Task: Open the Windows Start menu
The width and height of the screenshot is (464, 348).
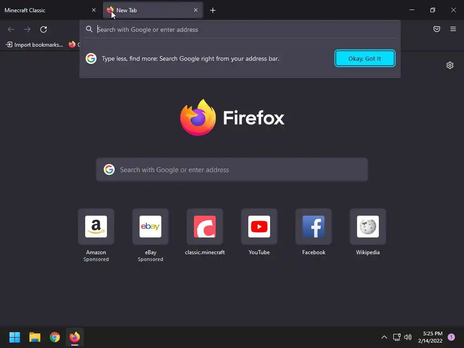Action: pyautogui.click(x=14, y=337)
